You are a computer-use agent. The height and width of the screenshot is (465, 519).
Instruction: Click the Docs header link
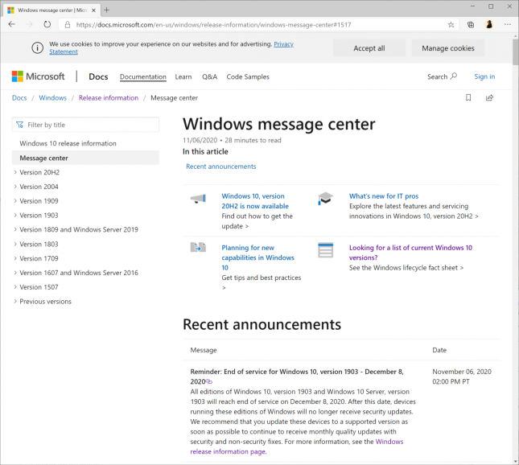tap(98, 76)
